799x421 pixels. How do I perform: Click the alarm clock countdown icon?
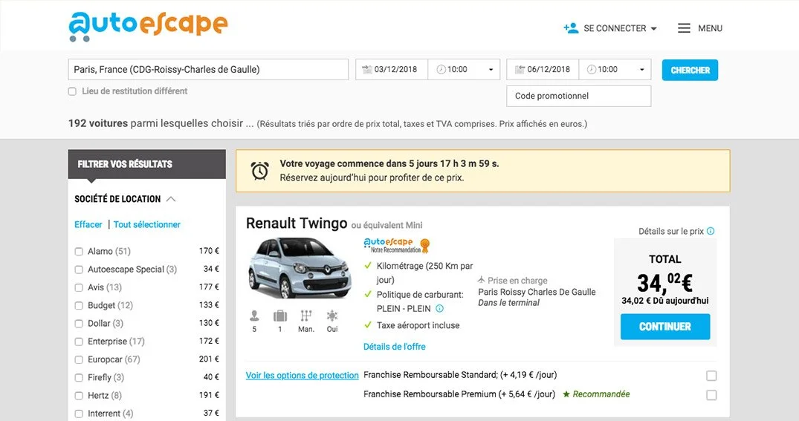[x=260, y=171]
